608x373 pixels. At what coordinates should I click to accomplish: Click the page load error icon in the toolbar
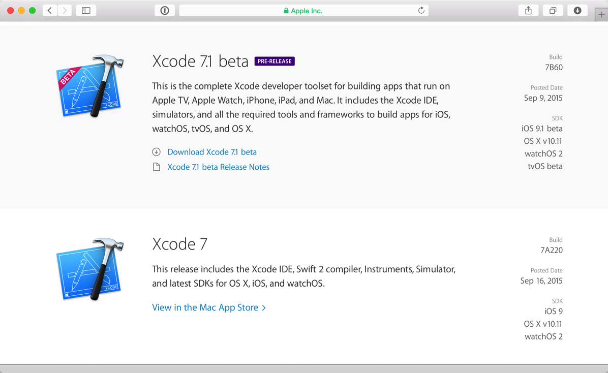coord(165,10)
